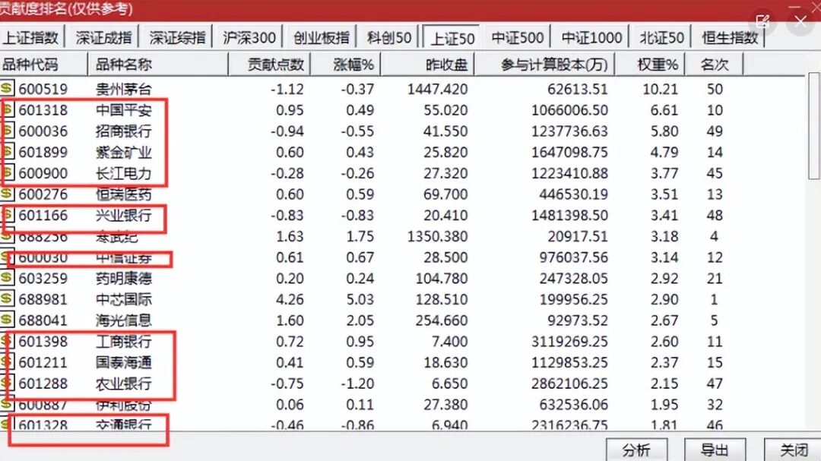This screenshot has width=821, height=461.
Task: Click share capital value 62613.51
Action: click(578, 89)
